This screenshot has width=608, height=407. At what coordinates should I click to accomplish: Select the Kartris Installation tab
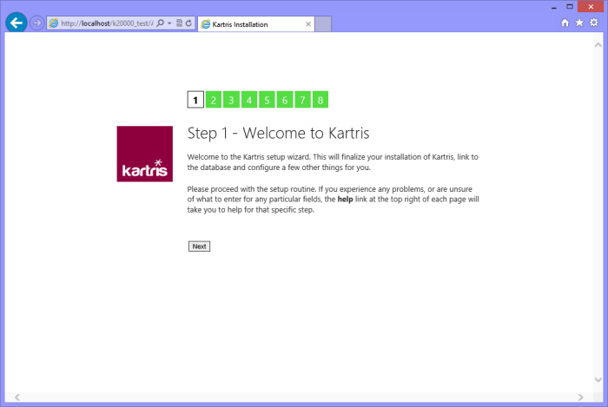click(x=256, y=24)
